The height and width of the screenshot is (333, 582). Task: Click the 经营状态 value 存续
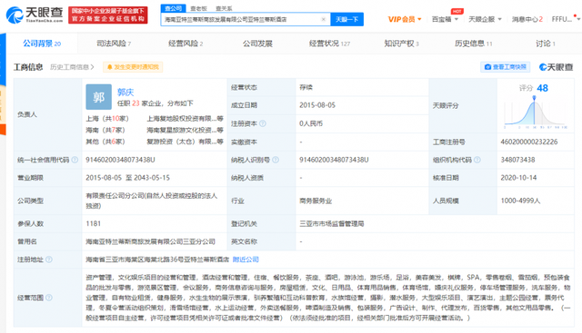[306, 87]
